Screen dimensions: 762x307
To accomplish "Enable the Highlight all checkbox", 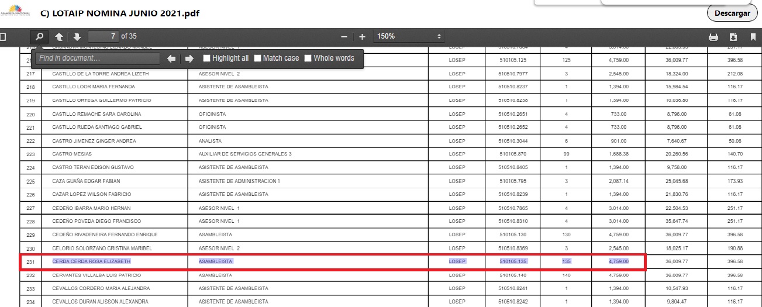I will coord(206,58).
